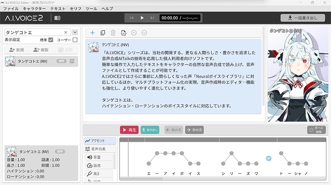This screenshot has height=185, width=331.
Task: Duplicate the line with copy icon
Action: (103, 33)
